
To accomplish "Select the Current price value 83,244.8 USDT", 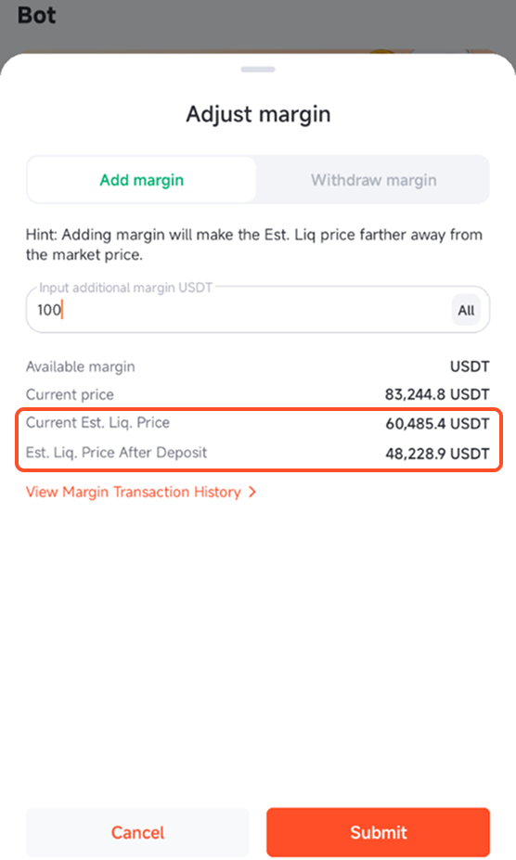I will tap(437, 394).
